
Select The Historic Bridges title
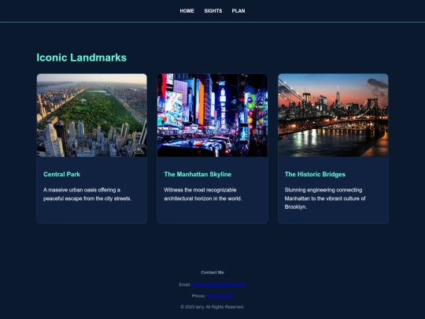click(x=315, y=174)
